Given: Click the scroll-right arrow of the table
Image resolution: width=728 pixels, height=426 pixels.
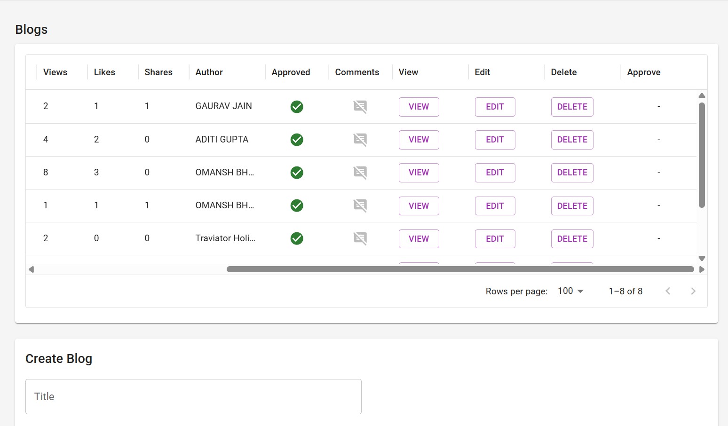Looking at the screenshot, I should (702, 269).
